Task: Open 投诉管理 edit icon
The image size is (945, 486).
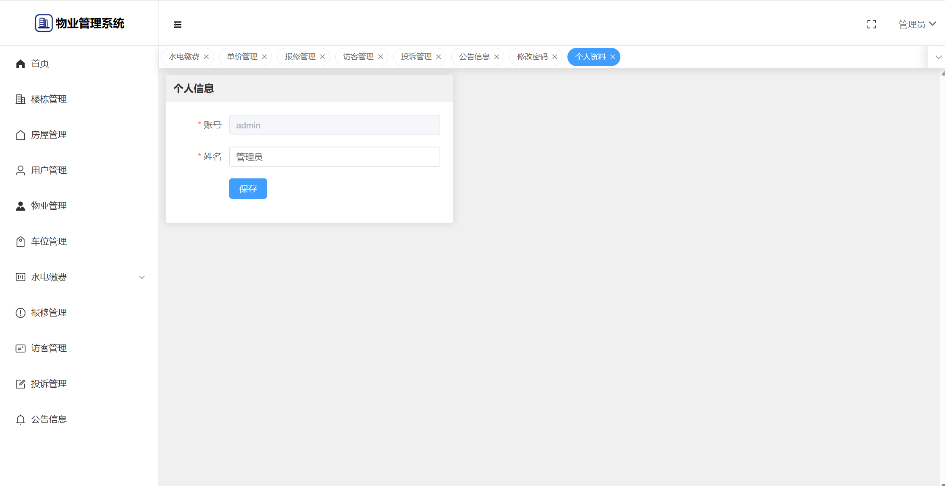Action: point(20,384)
